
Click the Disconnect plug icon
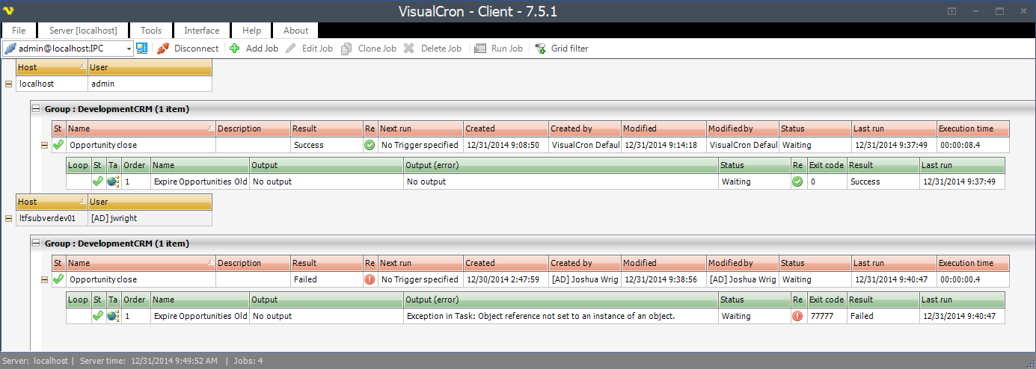(163, 49)
